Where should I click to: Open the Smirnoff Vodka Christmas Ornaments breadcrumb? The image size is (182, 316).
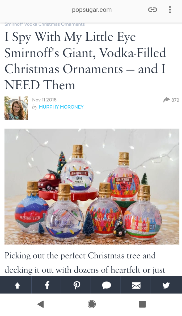45,24
